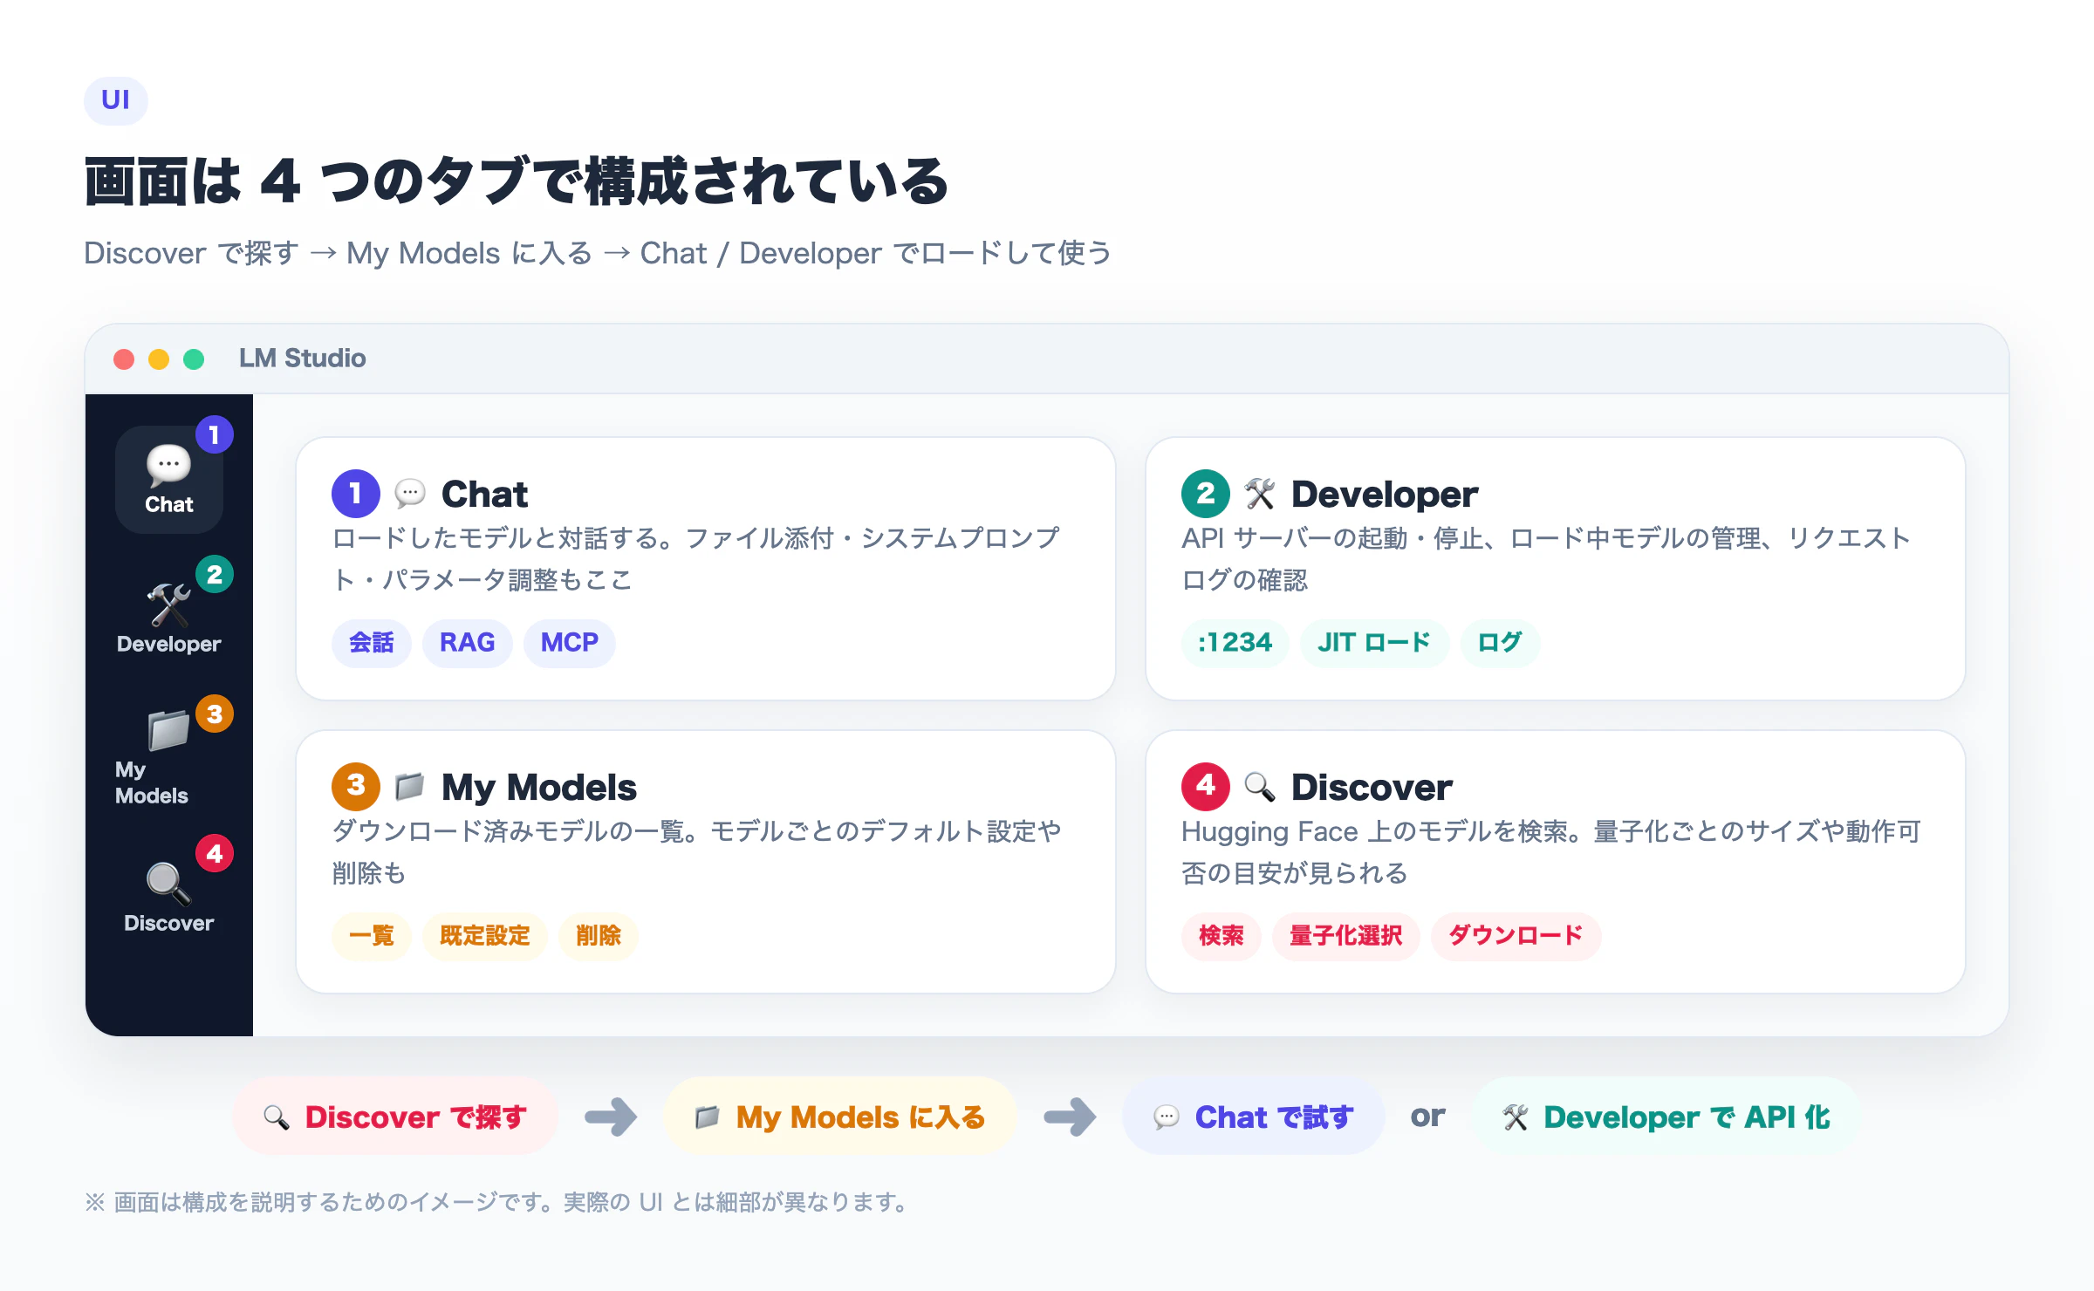Click the JIT ロード tag
The image size is (2094, 1291).
coord(1375,643)
